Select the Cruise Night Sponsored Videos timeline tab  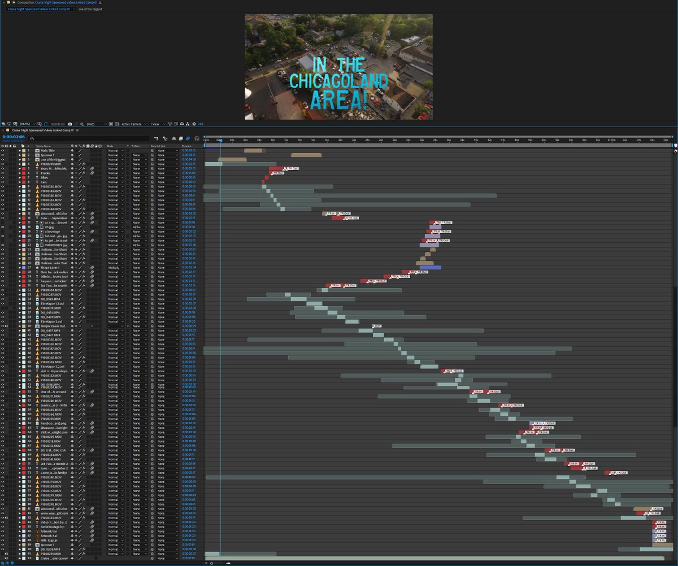point(42,130)
